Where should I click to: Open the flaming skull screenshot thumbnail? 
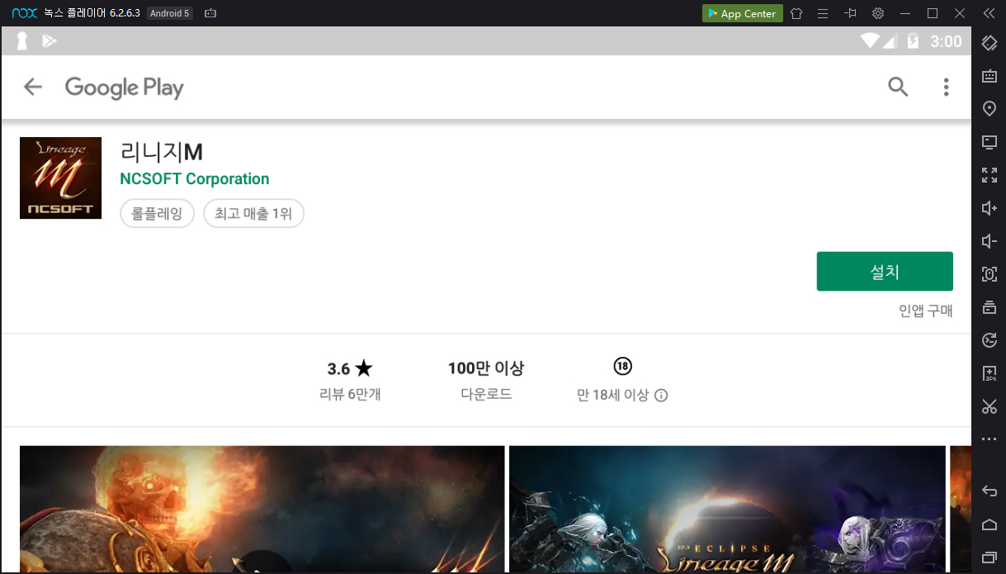pos(262,510)
